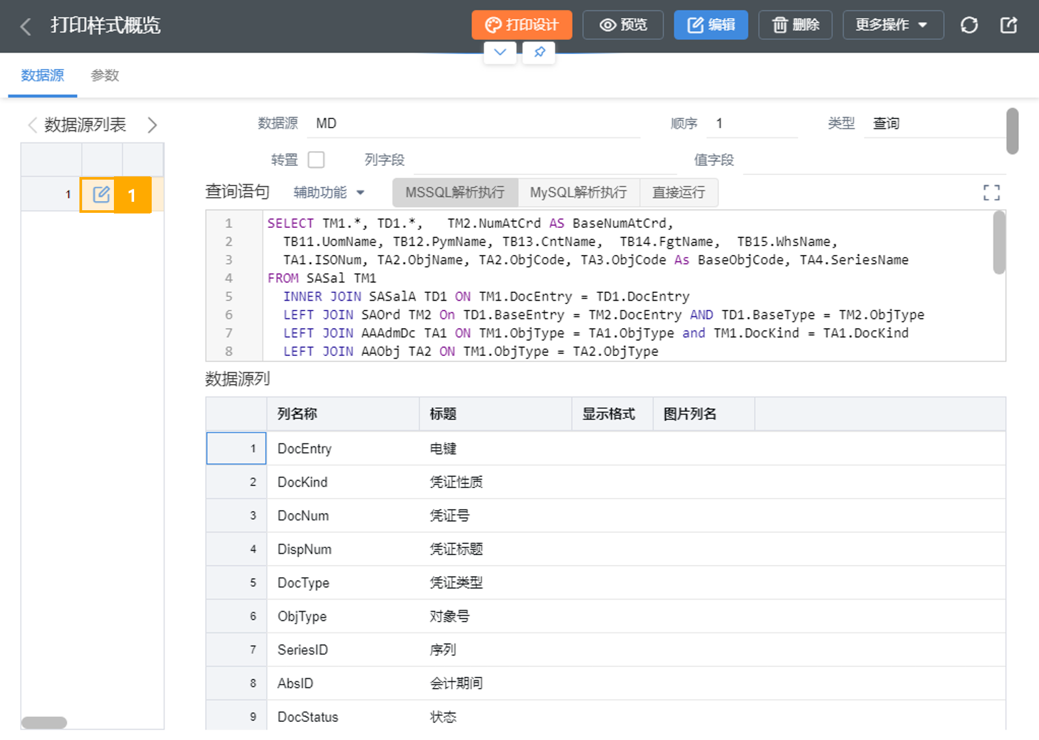Click the 凭证号 title cell

click(495, 515)
